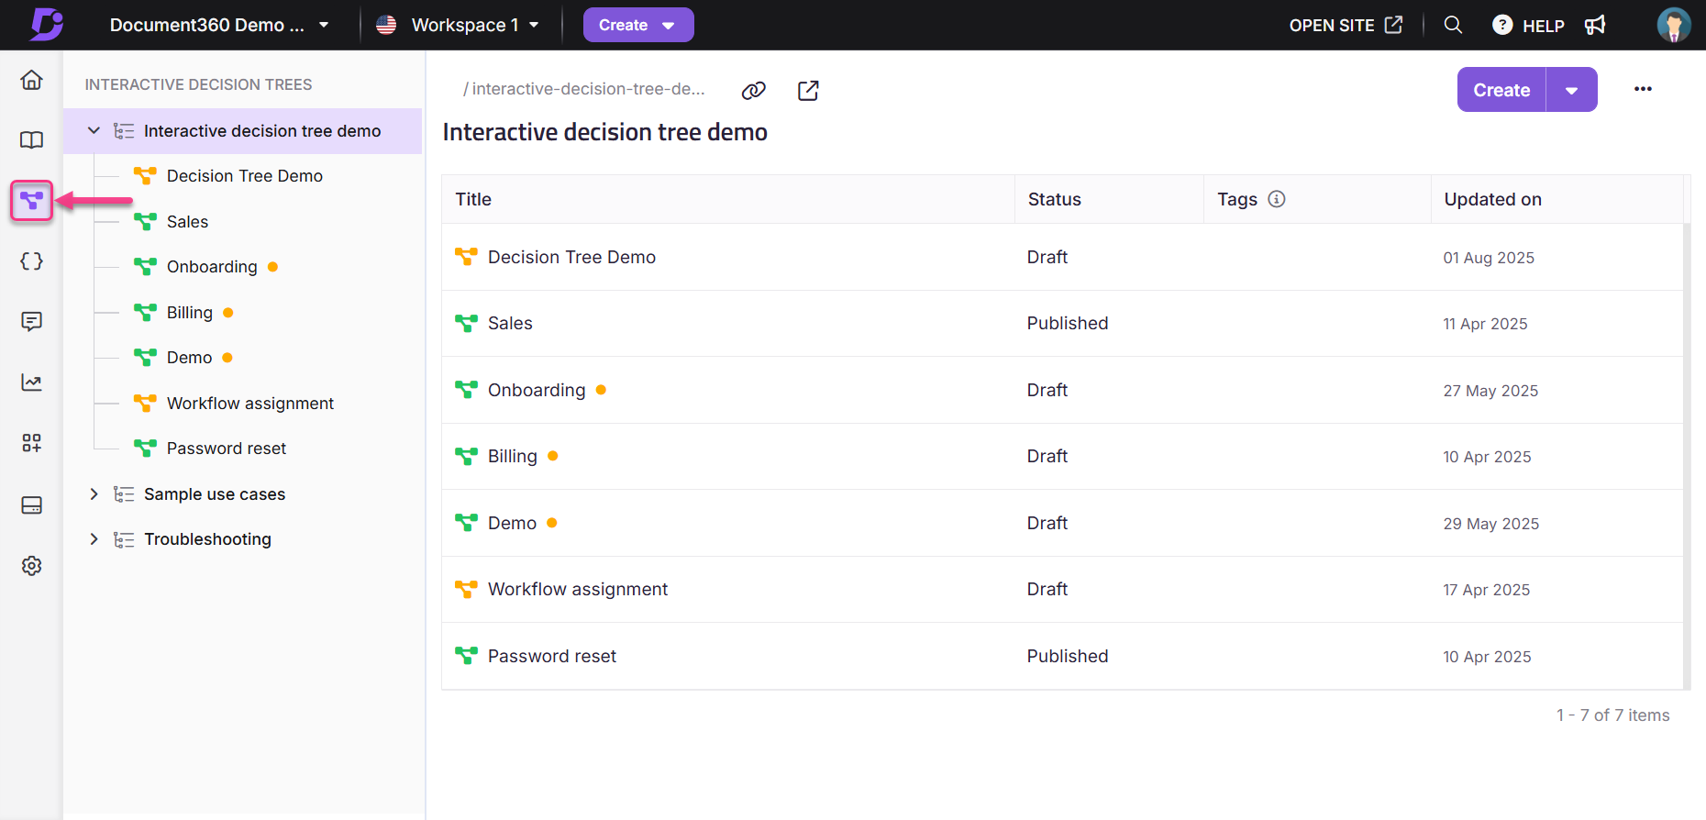Click the search magnifier icon in top bar
The width and height of the screenshot is (1706, 820).
click(1453, 25)
